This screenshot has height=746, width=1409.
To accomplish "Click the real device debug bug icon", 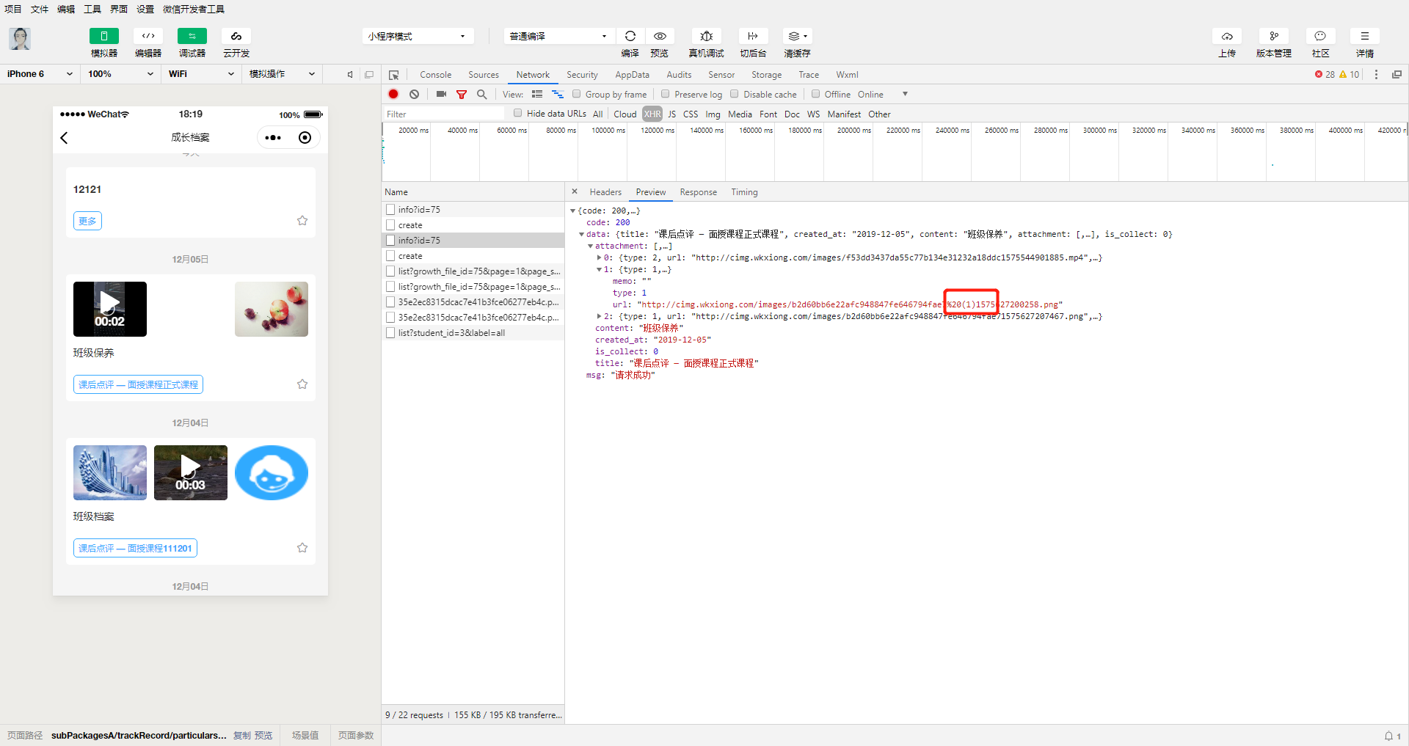I will 706,36.
